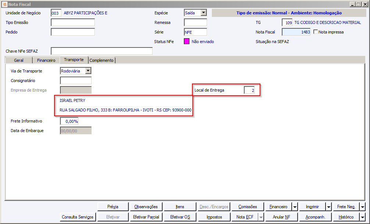Click the Acompanh. button
Screen dimensions: 370x224
coord(315,217)
